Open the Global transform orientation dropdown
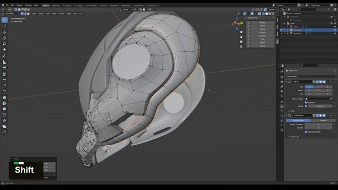 click(126, 9)
